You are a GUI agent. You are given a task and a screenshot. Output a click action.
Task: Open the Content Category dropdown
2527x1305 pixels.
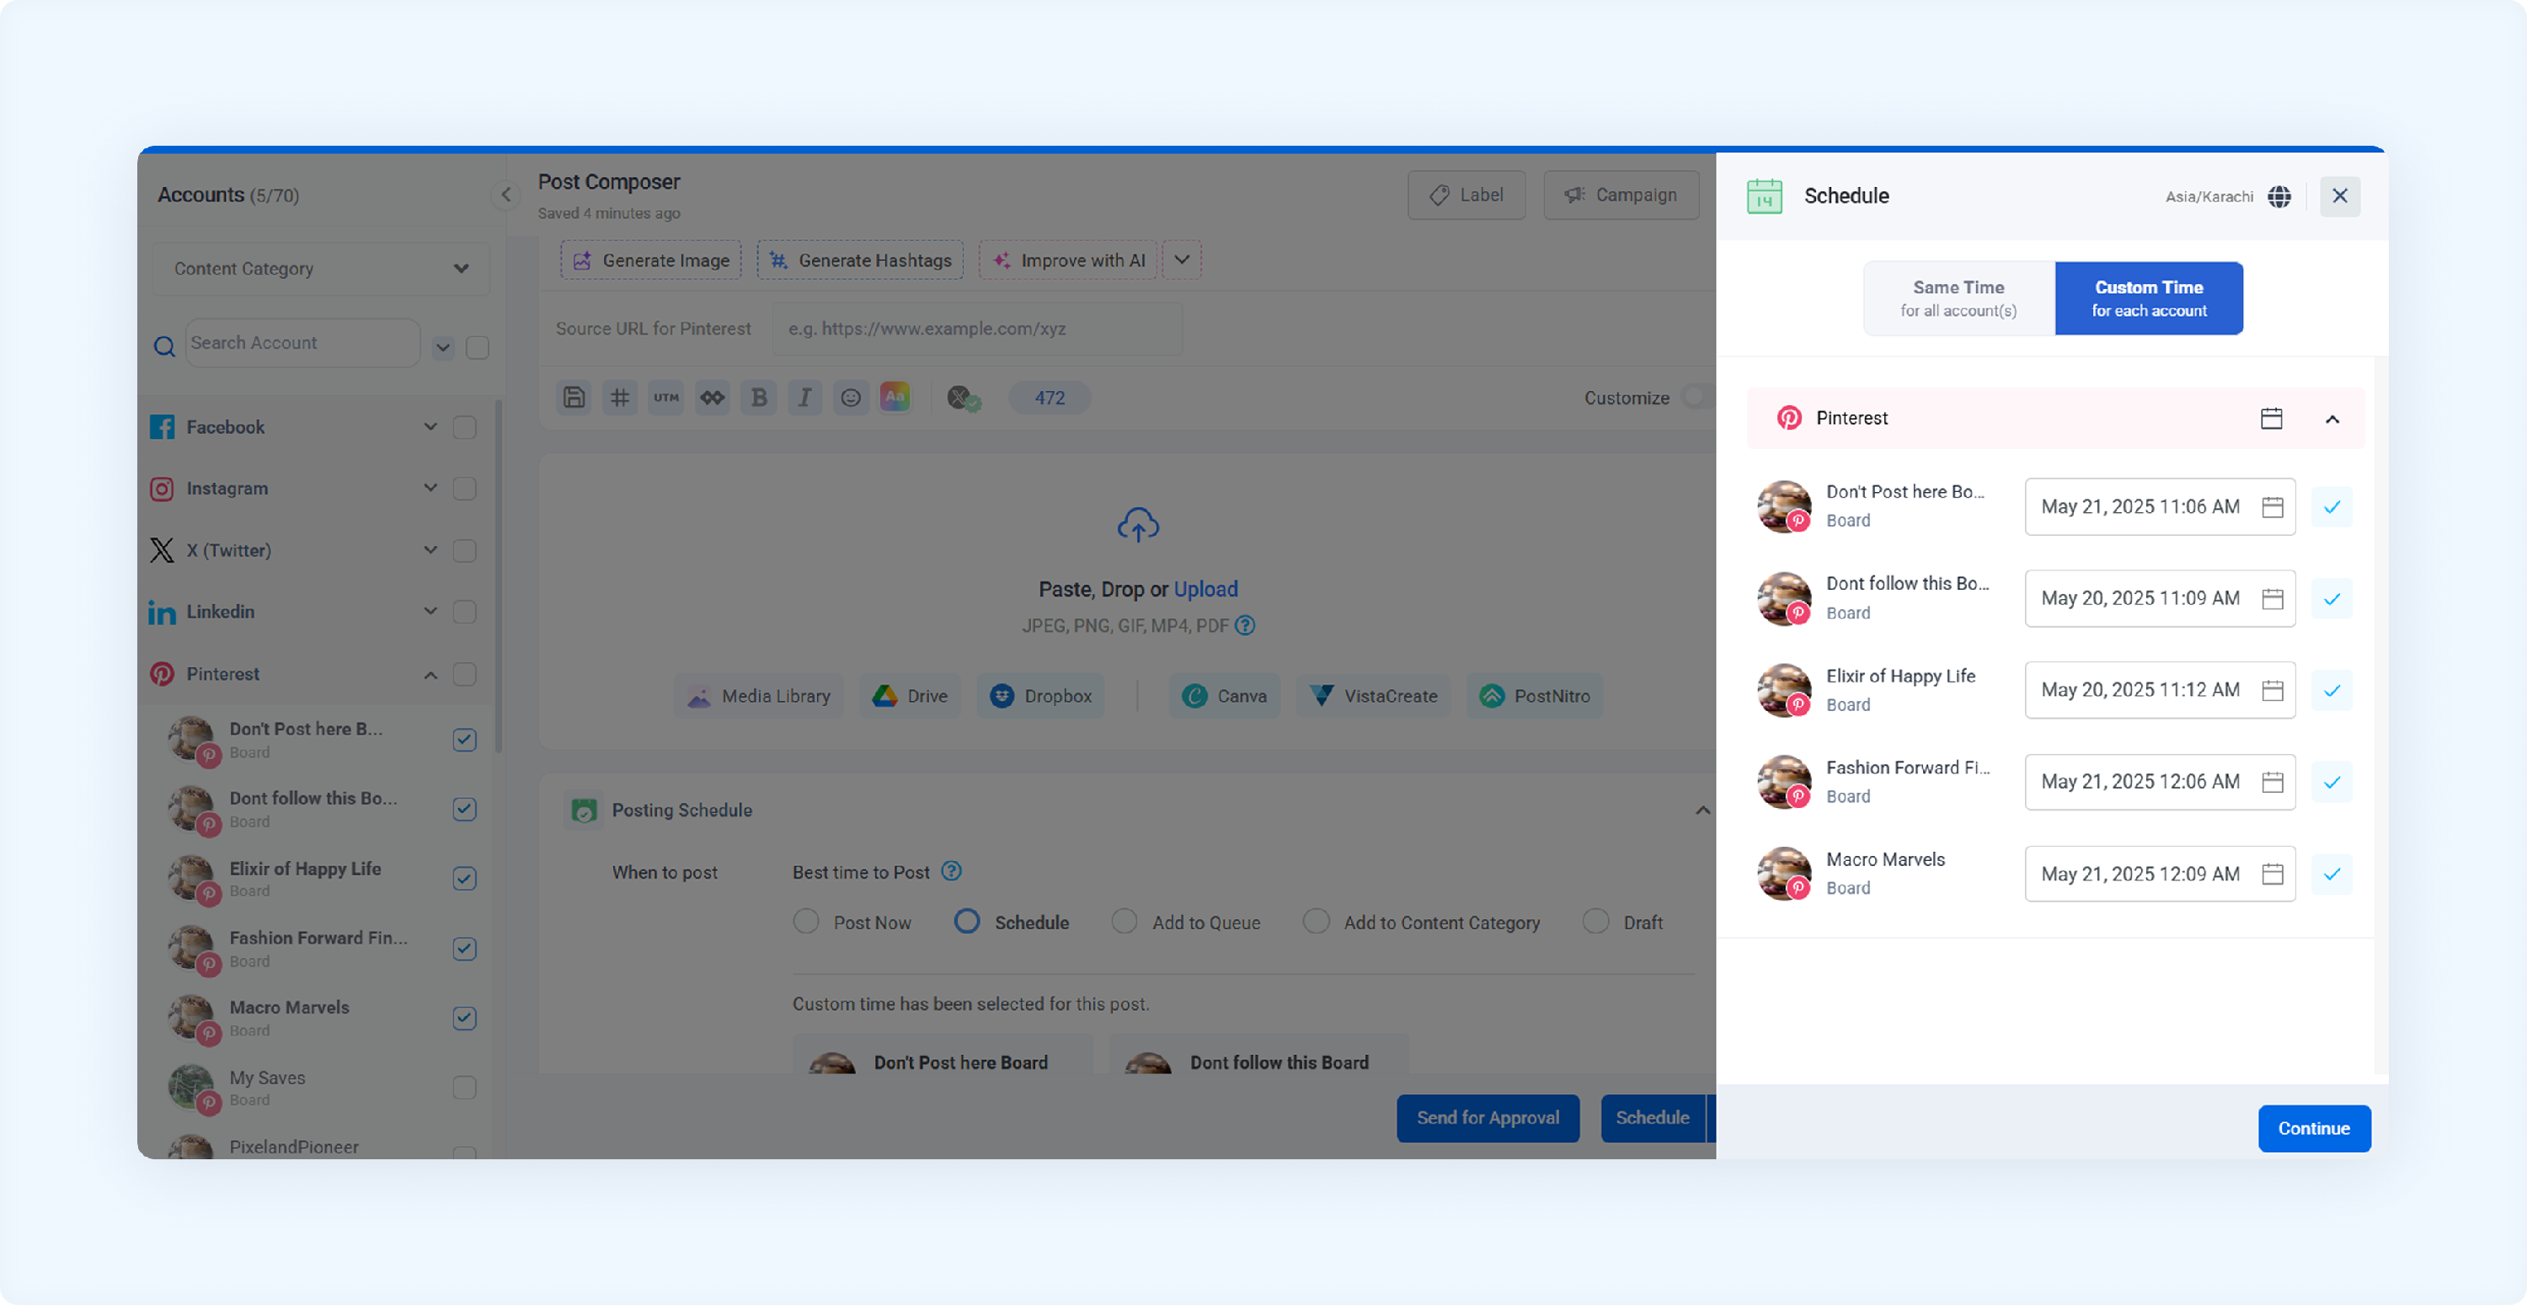(x=321, y=269)
